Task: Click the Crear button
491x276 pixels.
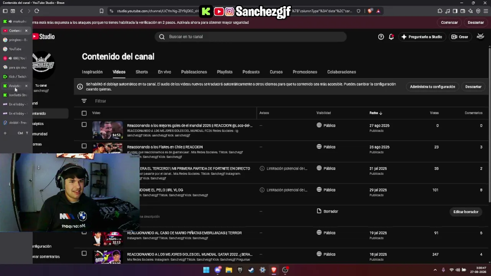Action: click(460, 37)
